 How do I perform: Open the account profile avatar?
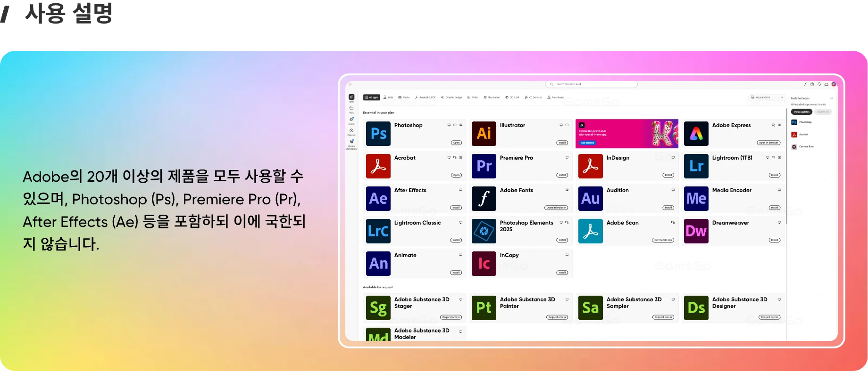coord(834,84)
